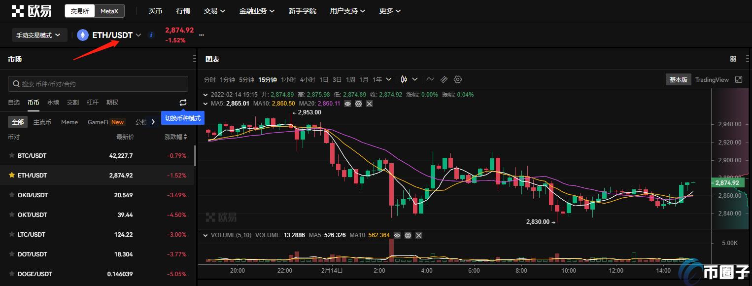Favorite the OKT/USDT pair star

[12, 214]
